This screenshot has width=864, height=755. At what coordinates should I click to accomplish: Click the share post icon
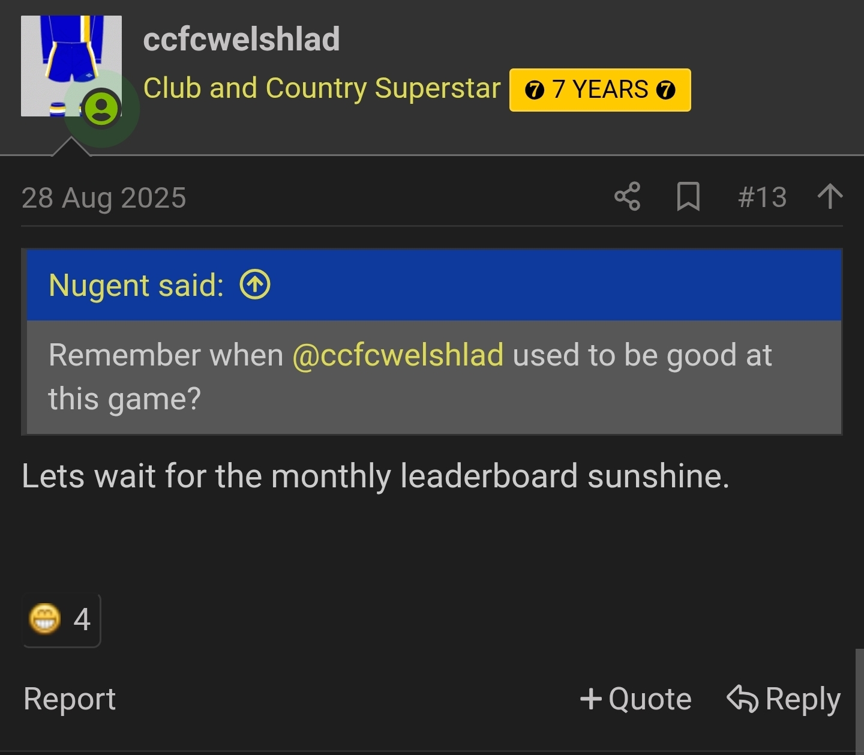(x=628, y=197)
